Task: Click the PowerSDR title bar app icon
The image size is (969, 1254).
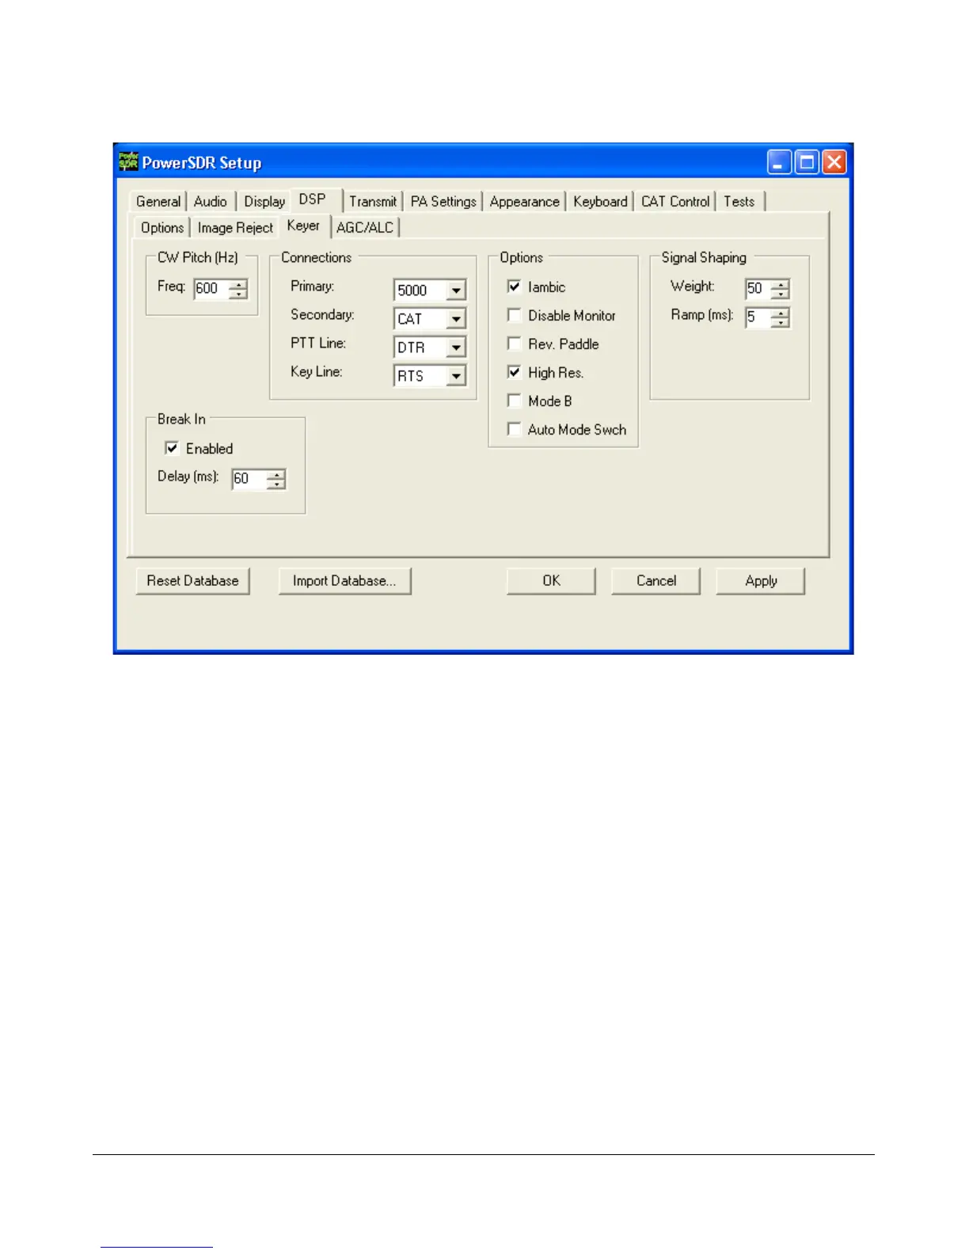Action: 128,161
